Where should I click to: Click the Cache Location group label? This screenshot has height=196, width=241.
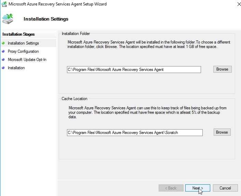(75, 99)
